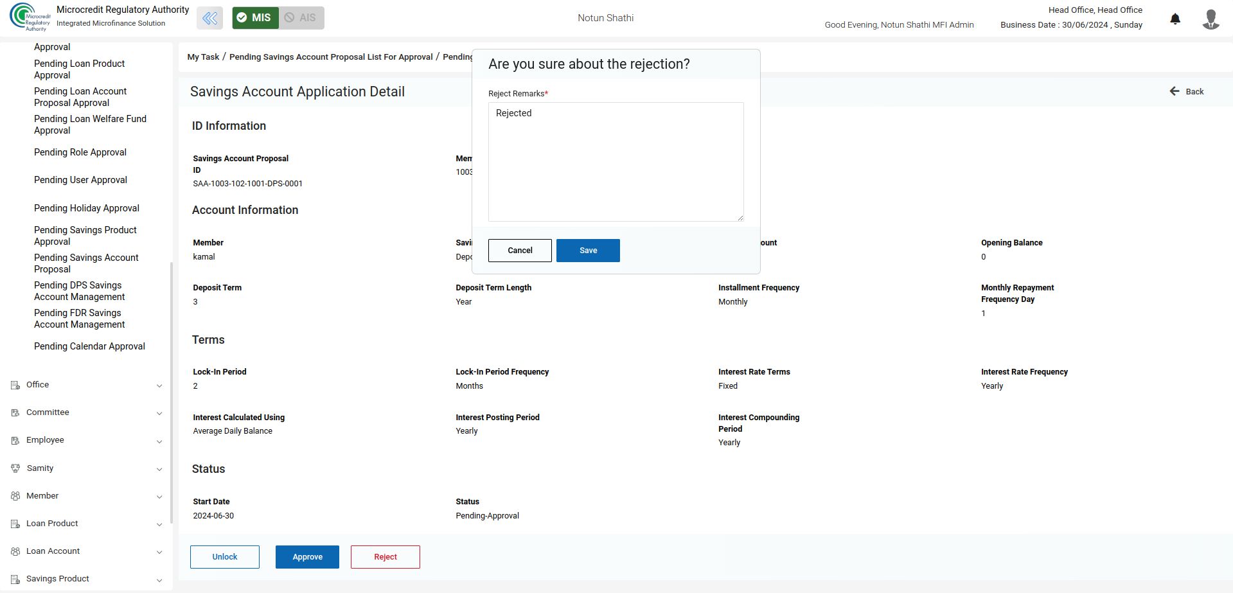Image resolution: width=1233 pixels, height=593 pixels.
Task: Switch to the MIS module
Action: click(x=255, y=18)
